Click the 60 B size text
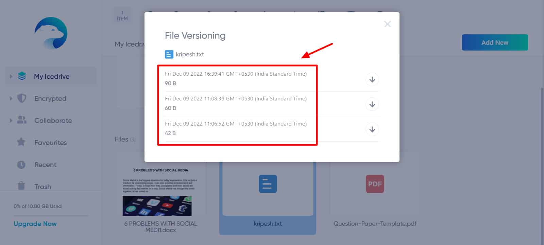 pos(170,108)
